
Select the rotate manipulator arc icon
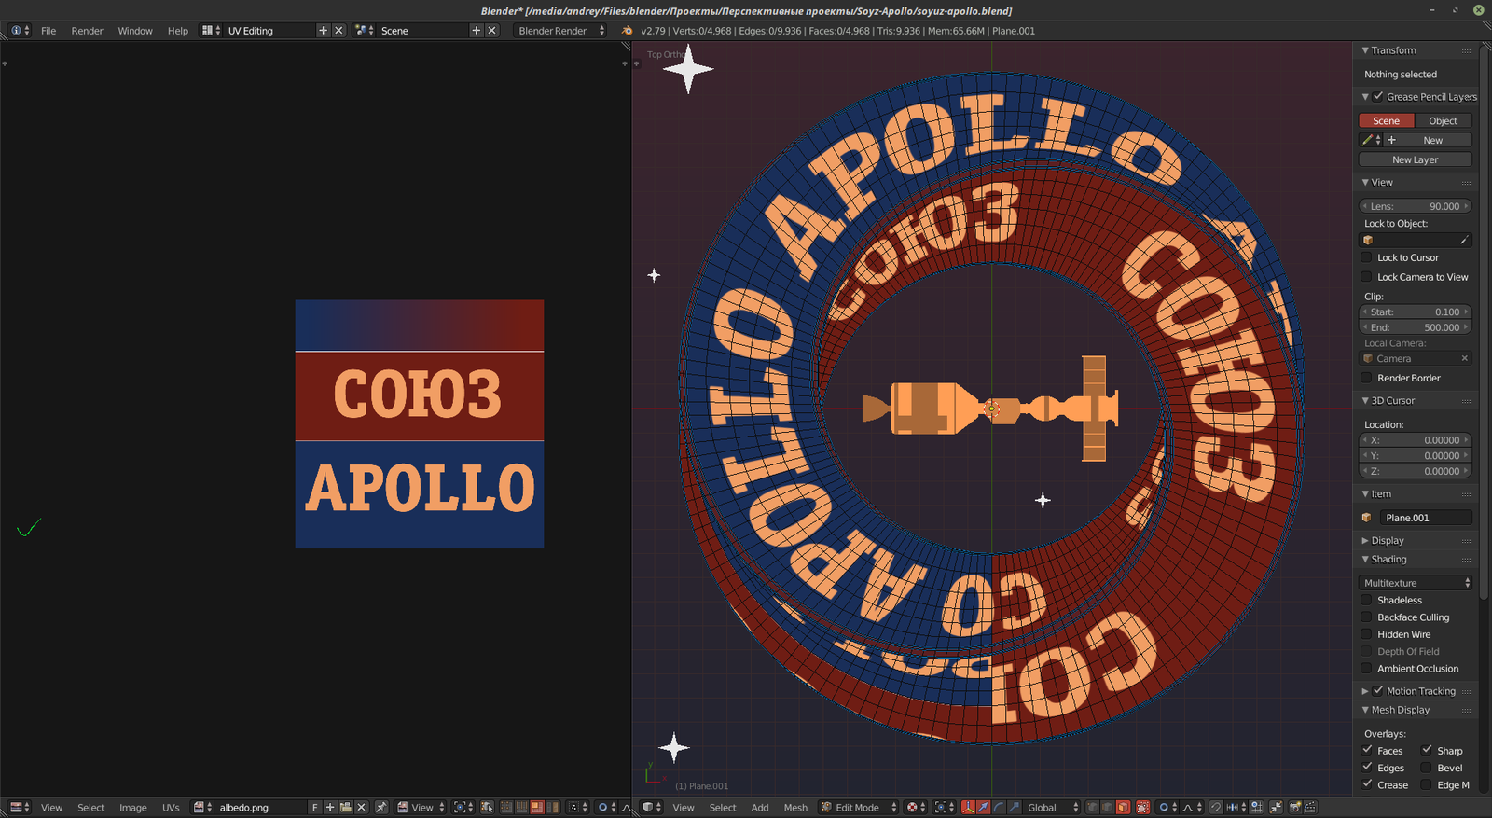[999, 808]
